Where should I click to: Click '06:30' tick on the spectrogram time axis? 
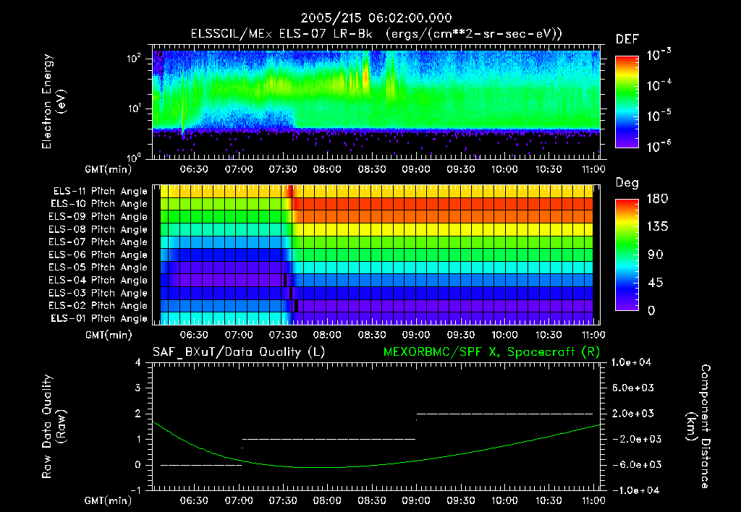(x=194, y=169)
